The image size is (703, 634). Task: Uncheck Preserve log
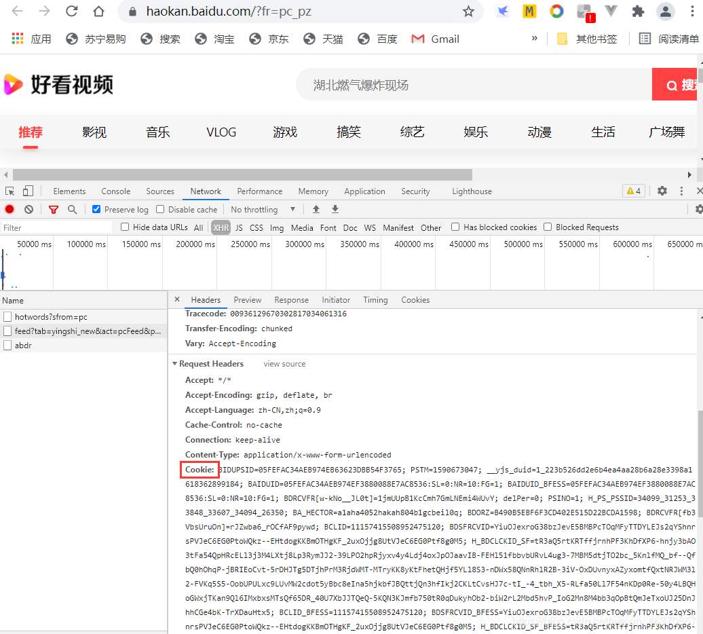click(96, 209)
